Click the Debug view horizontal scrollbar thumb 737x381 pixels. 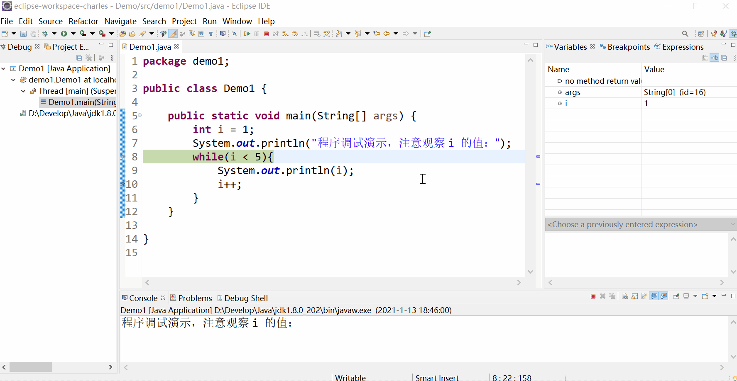click(31, 367)
